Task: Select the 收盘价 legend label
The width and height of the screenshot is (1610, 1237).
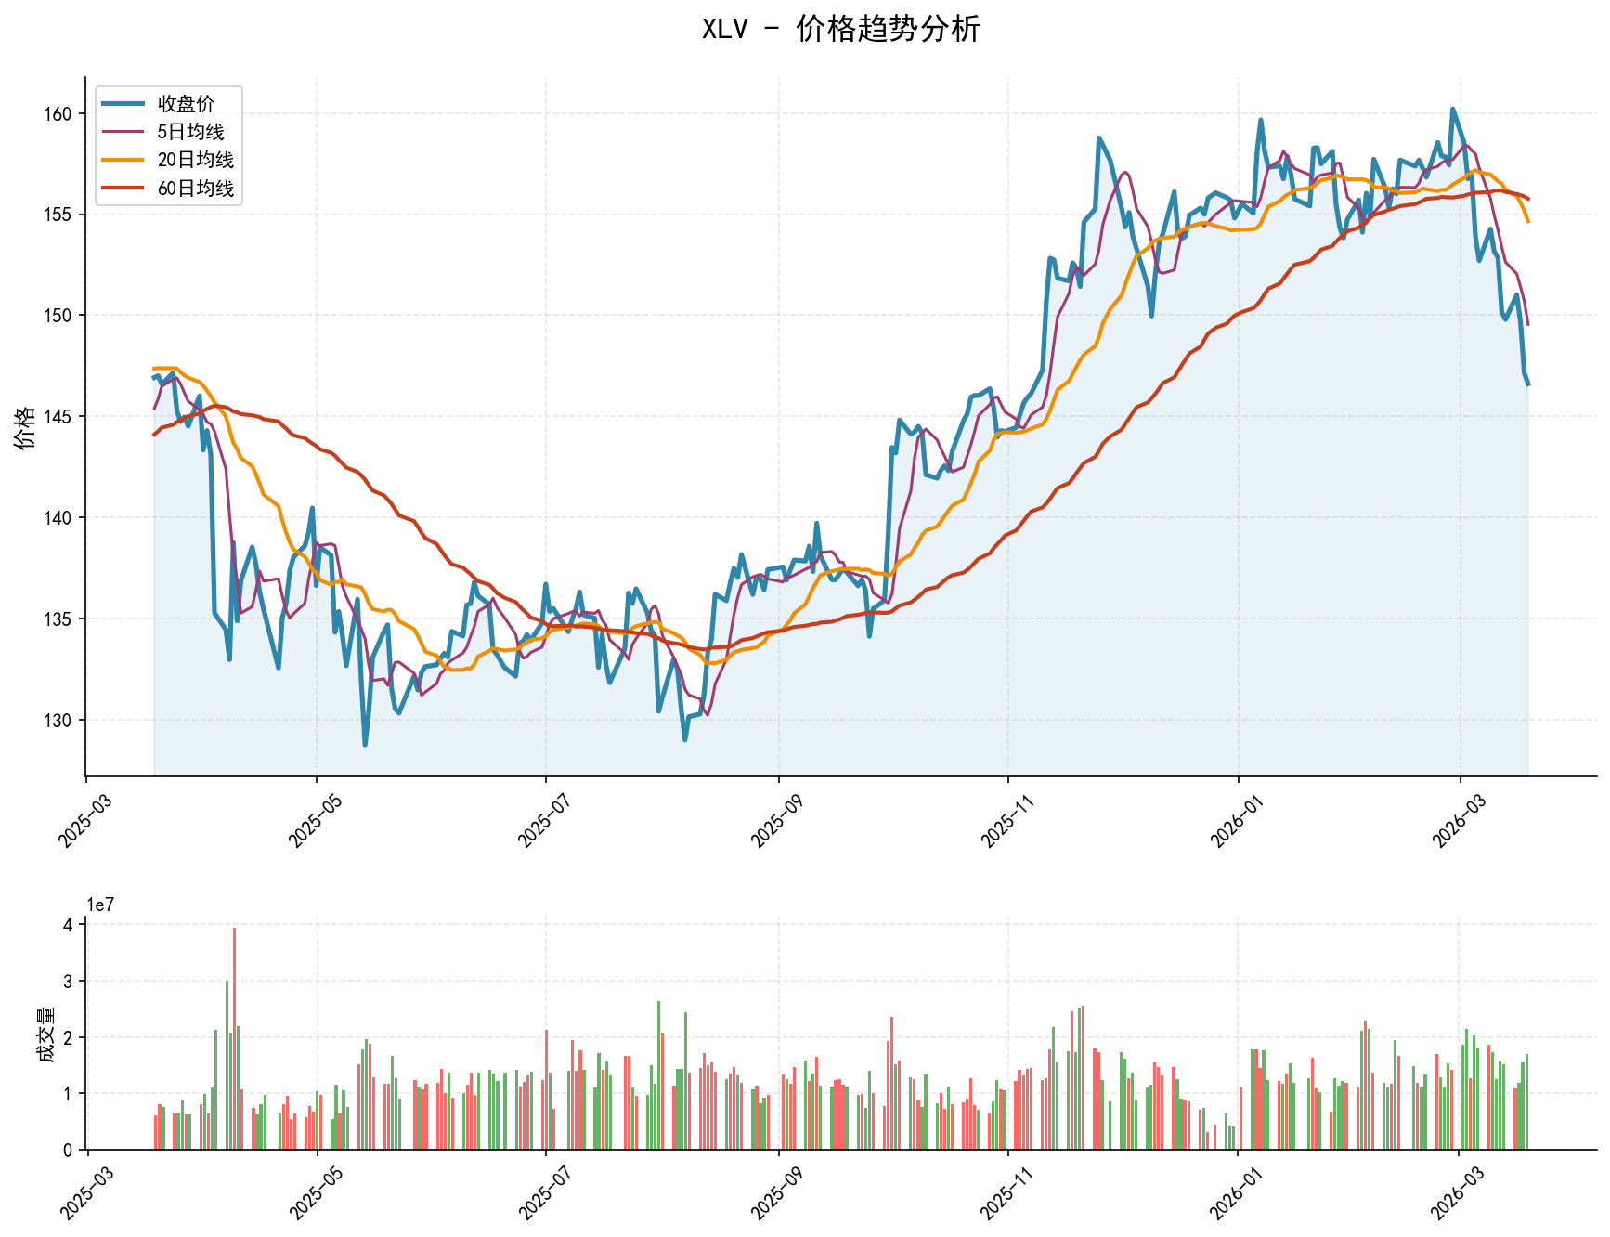Action: point(186,104)
